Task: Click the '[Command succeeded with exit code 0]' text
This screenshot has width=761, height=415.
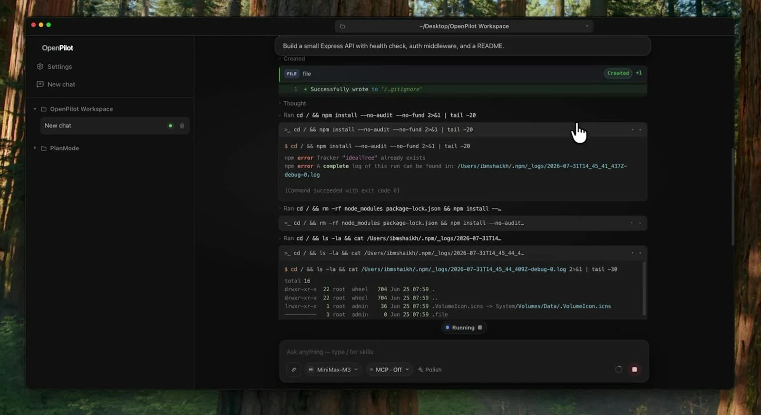Action: (342, 190)
